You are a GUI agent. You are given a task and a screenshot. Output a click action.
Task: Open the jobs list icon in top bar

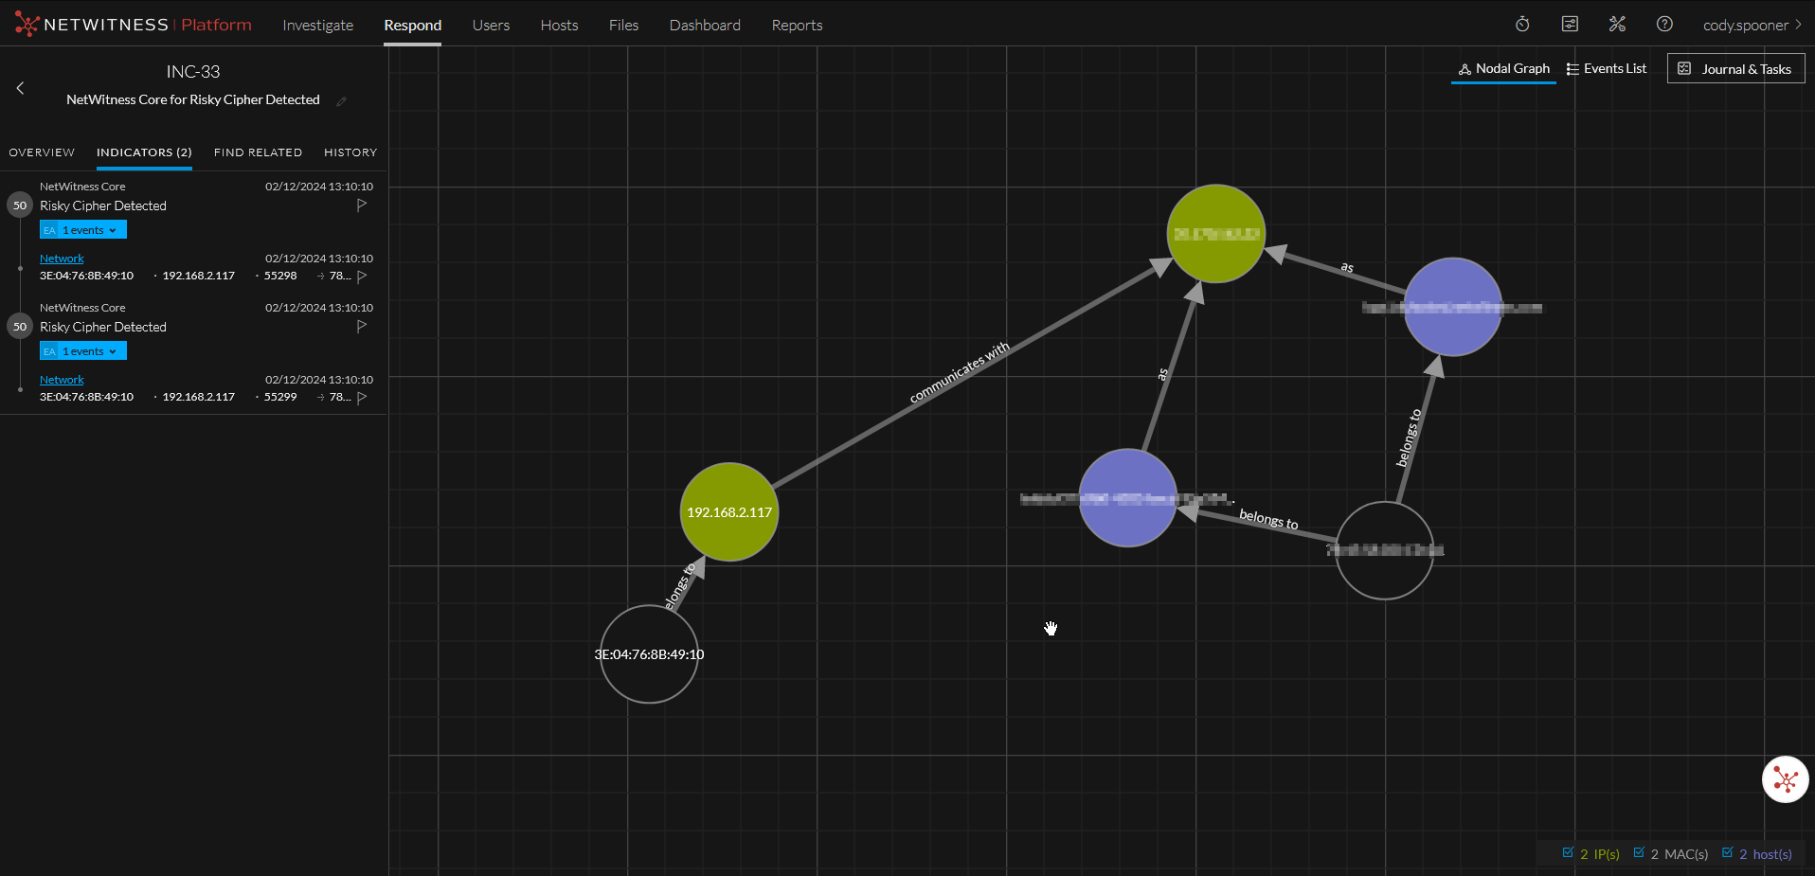(x=1570, y=25)
